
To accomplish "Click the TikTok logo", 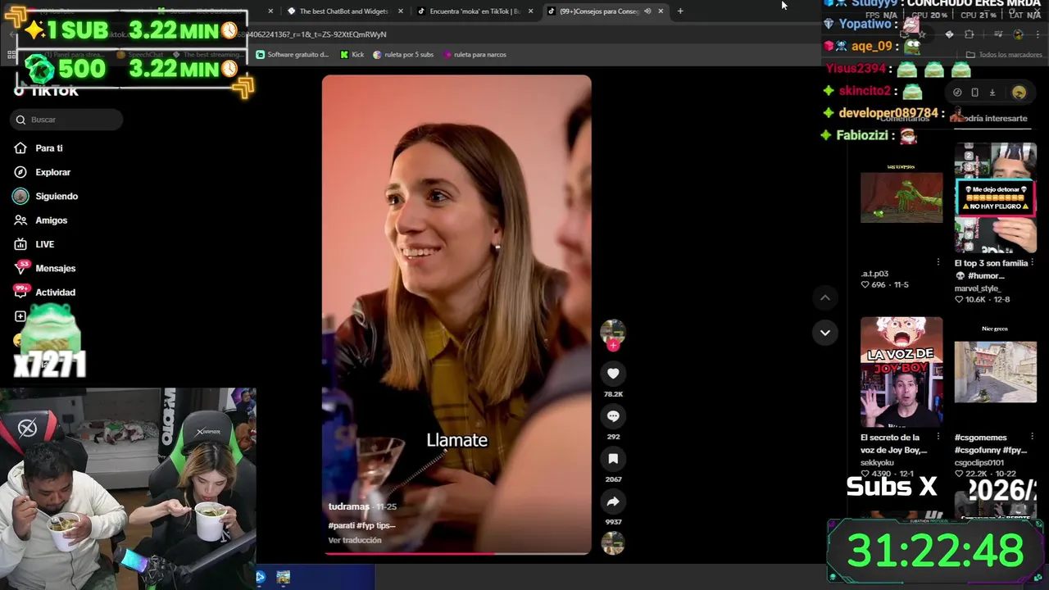I will click(47, 91).
